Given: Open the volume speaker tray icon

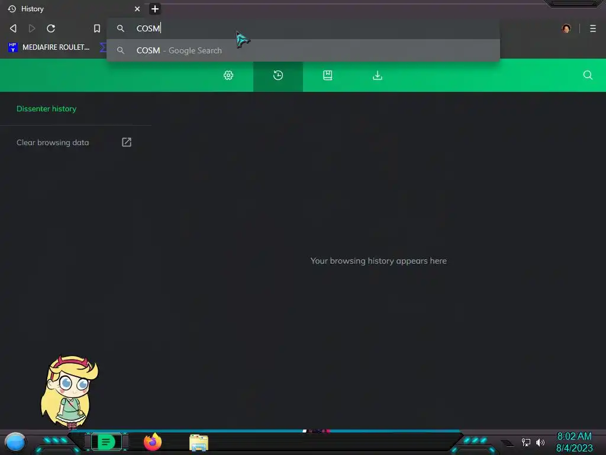Looking at the screenshot, I should tap(540, 442).
